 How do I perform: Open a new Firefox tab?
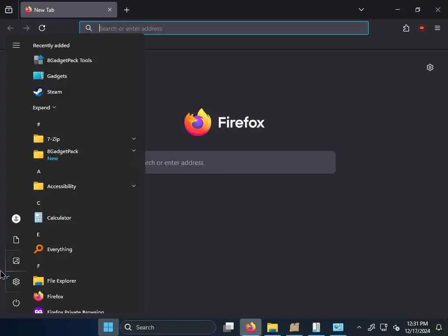coord(127,10)
